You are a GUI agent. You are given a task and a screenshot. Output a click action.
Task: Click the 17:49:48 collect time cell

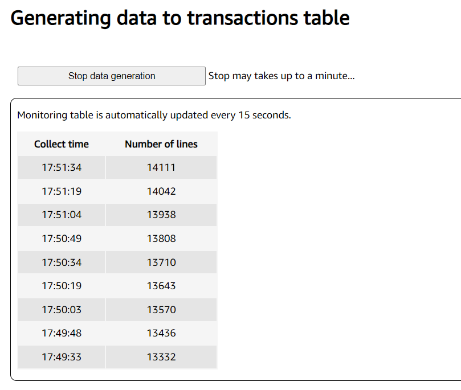pos(62,333)
